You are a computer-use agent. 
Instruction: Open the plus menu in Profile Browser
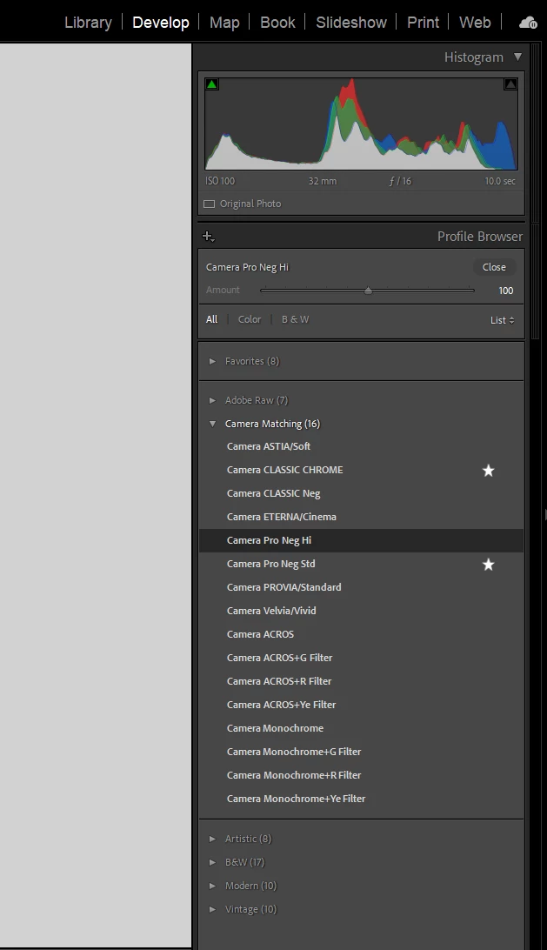(209, 237)
